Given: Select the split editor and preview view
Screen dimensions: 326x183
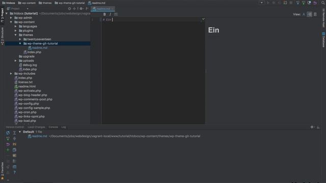Looking at the screenshot, I should 309,14.
